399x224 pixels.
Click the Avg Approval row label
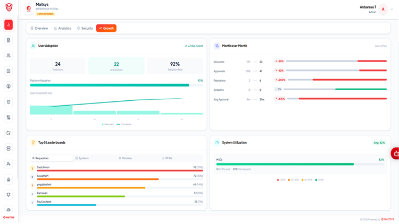coord(221,100)
